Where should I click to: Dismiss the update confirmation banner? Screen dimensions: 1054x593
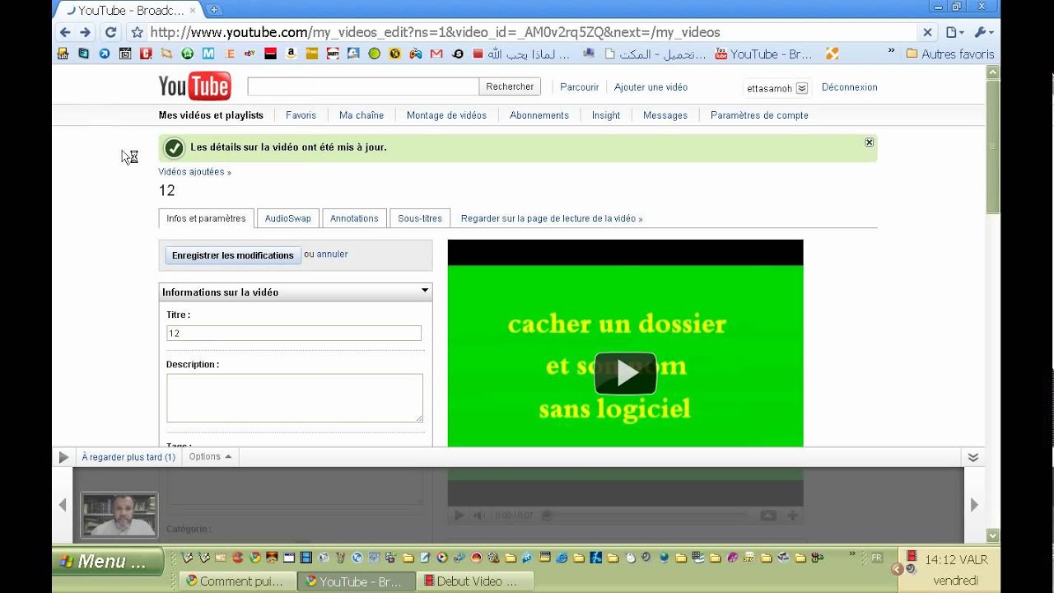[869, 142]
